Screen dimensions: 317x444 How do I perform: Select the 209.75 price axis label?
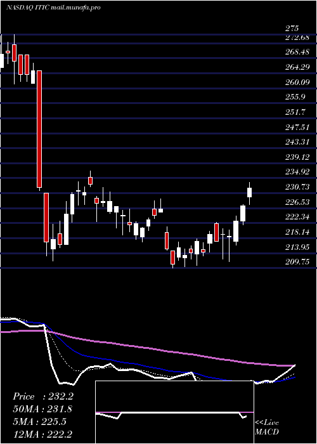(297, 262)
